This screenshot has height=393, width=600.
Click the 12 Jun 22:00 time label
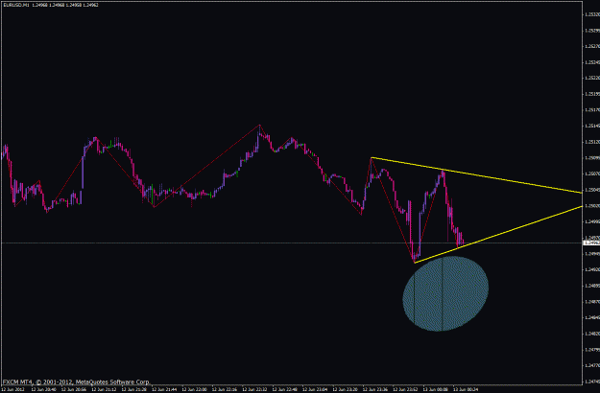click(x=194, y=389)
